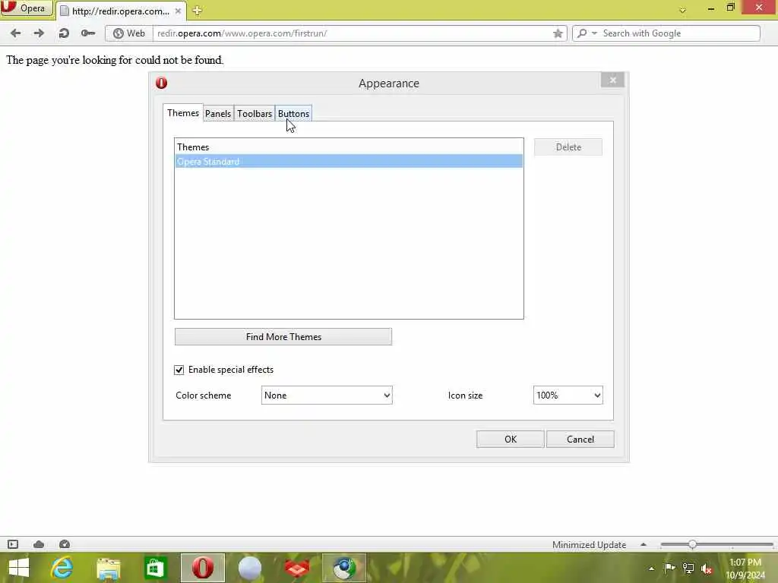This screenshot has height=583, width=778.
Task: Click the Themes column header
Action: pos(349,147)
